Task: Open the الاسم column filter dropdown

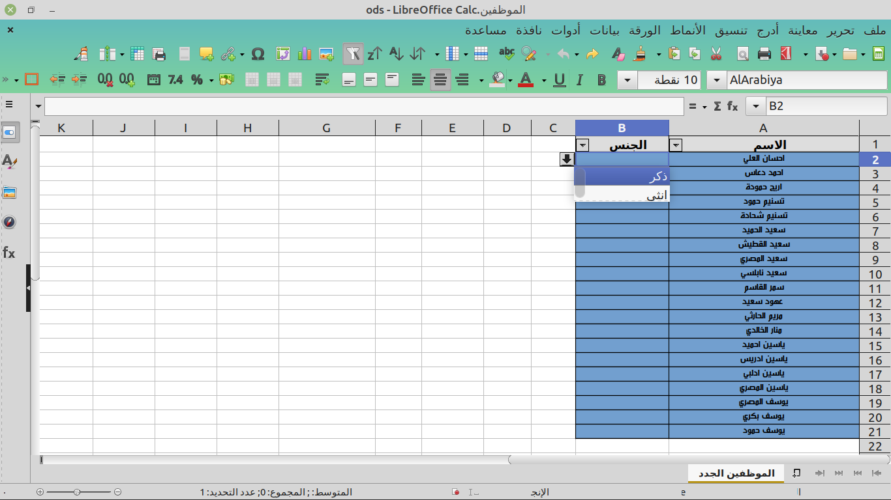Action: pyautogui.click(x=676, y=145)
